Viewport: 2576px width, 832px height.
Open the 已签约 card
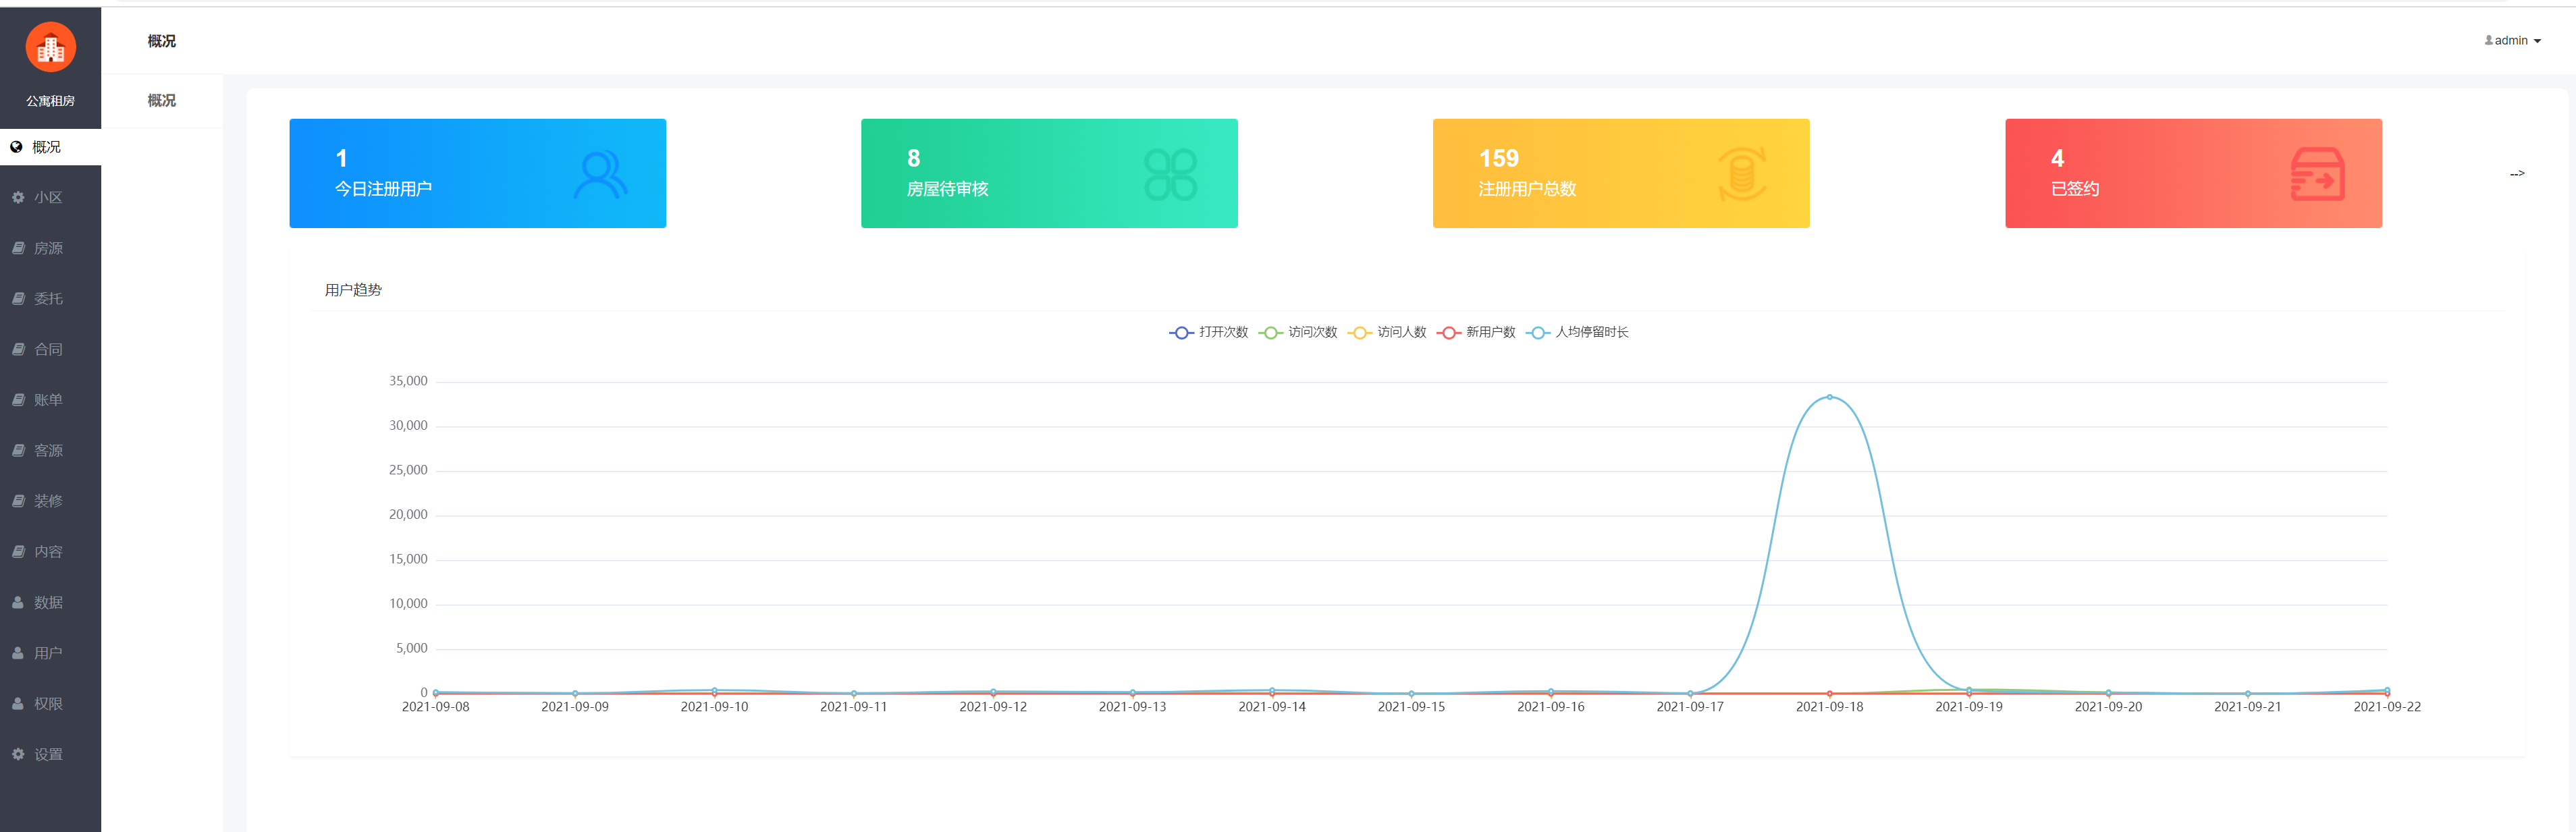(2193, 173)
